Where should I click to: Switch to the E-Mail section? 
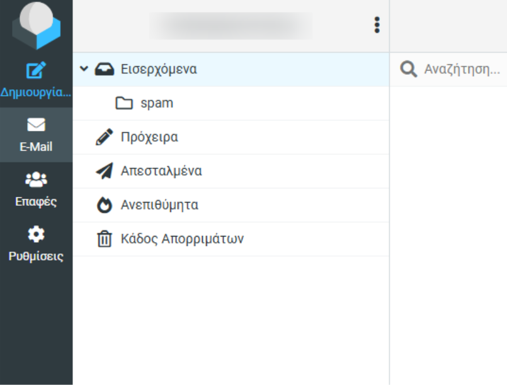[36, 135]
